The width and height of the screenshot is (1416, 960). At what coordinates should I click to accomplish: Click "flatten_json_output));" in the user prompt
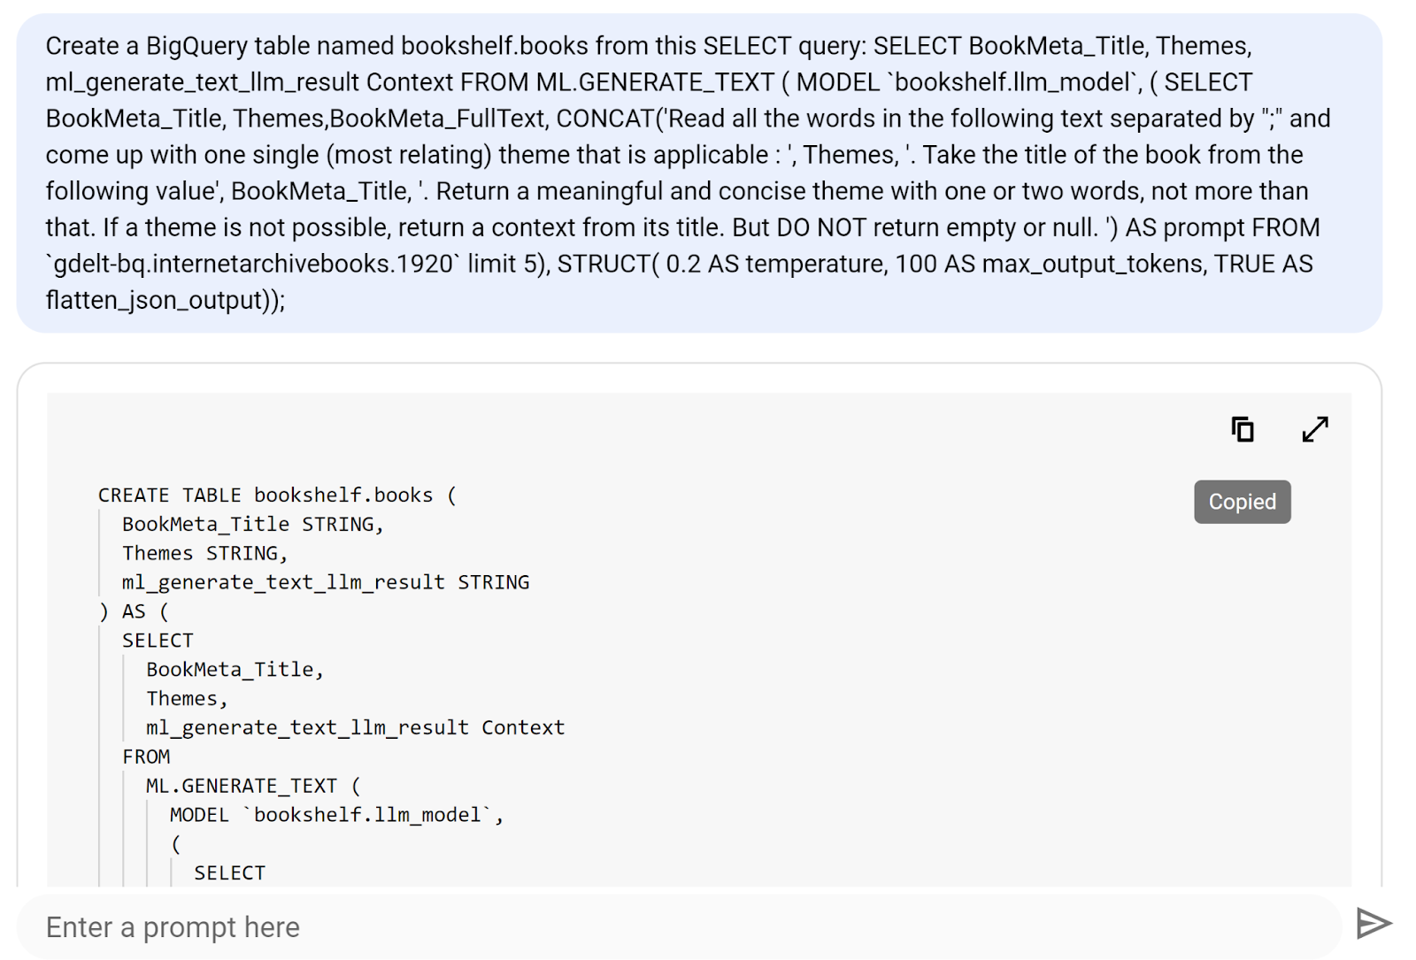click(x=165, y=300)
